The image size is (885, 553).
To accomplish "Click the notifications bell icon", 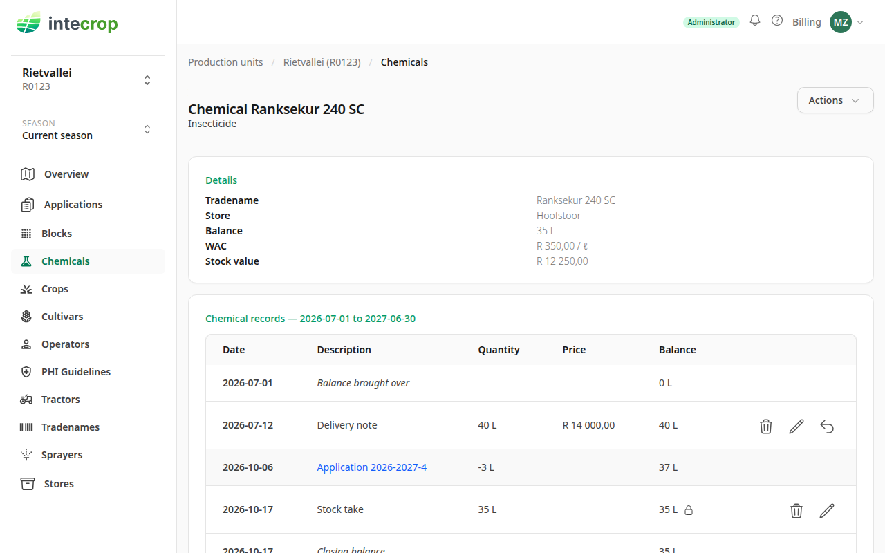I will (755, 21).
